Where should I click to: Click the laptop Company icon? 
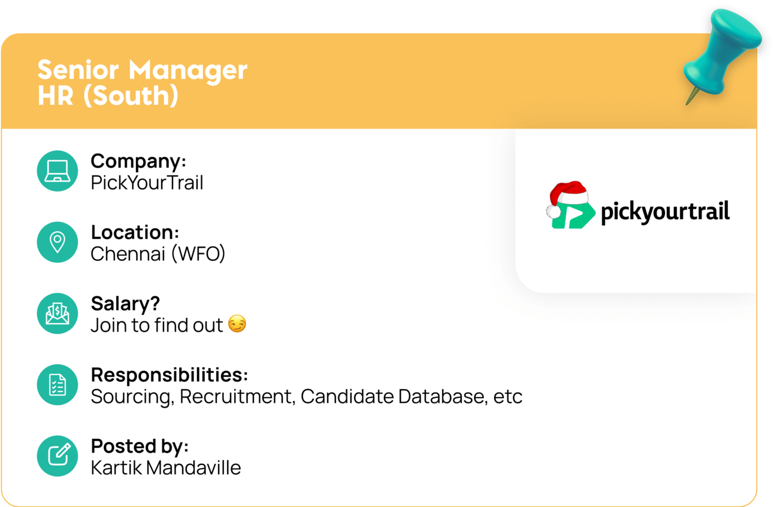tap(58, 171)
